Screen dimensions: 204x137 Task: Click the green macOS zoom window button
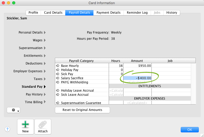pyautogui.click(x=14, y=3)
